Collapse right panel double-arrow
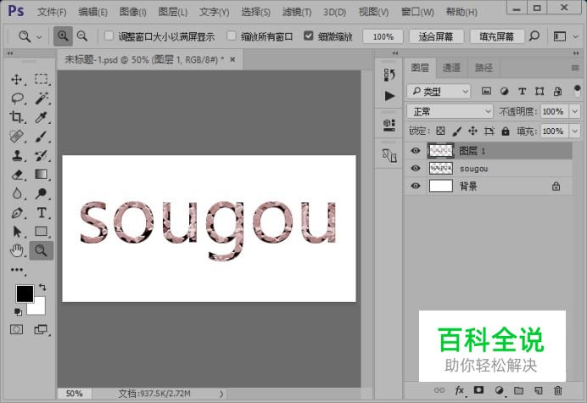 pos(576,53)
